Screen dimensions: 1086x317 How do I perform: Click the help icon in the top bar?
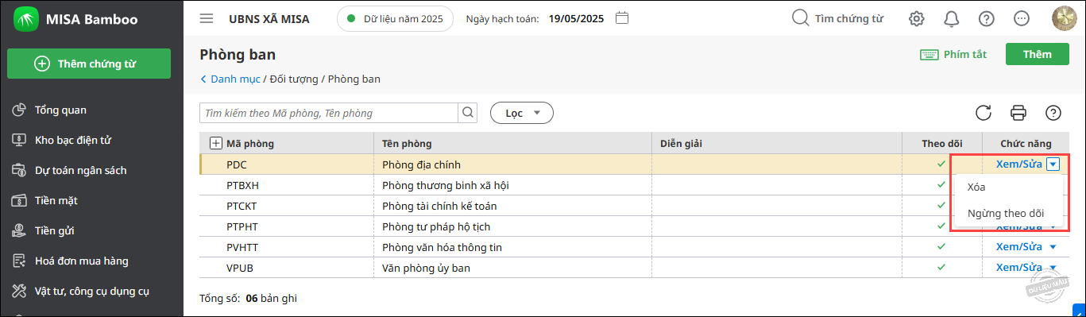pos(987,18)
